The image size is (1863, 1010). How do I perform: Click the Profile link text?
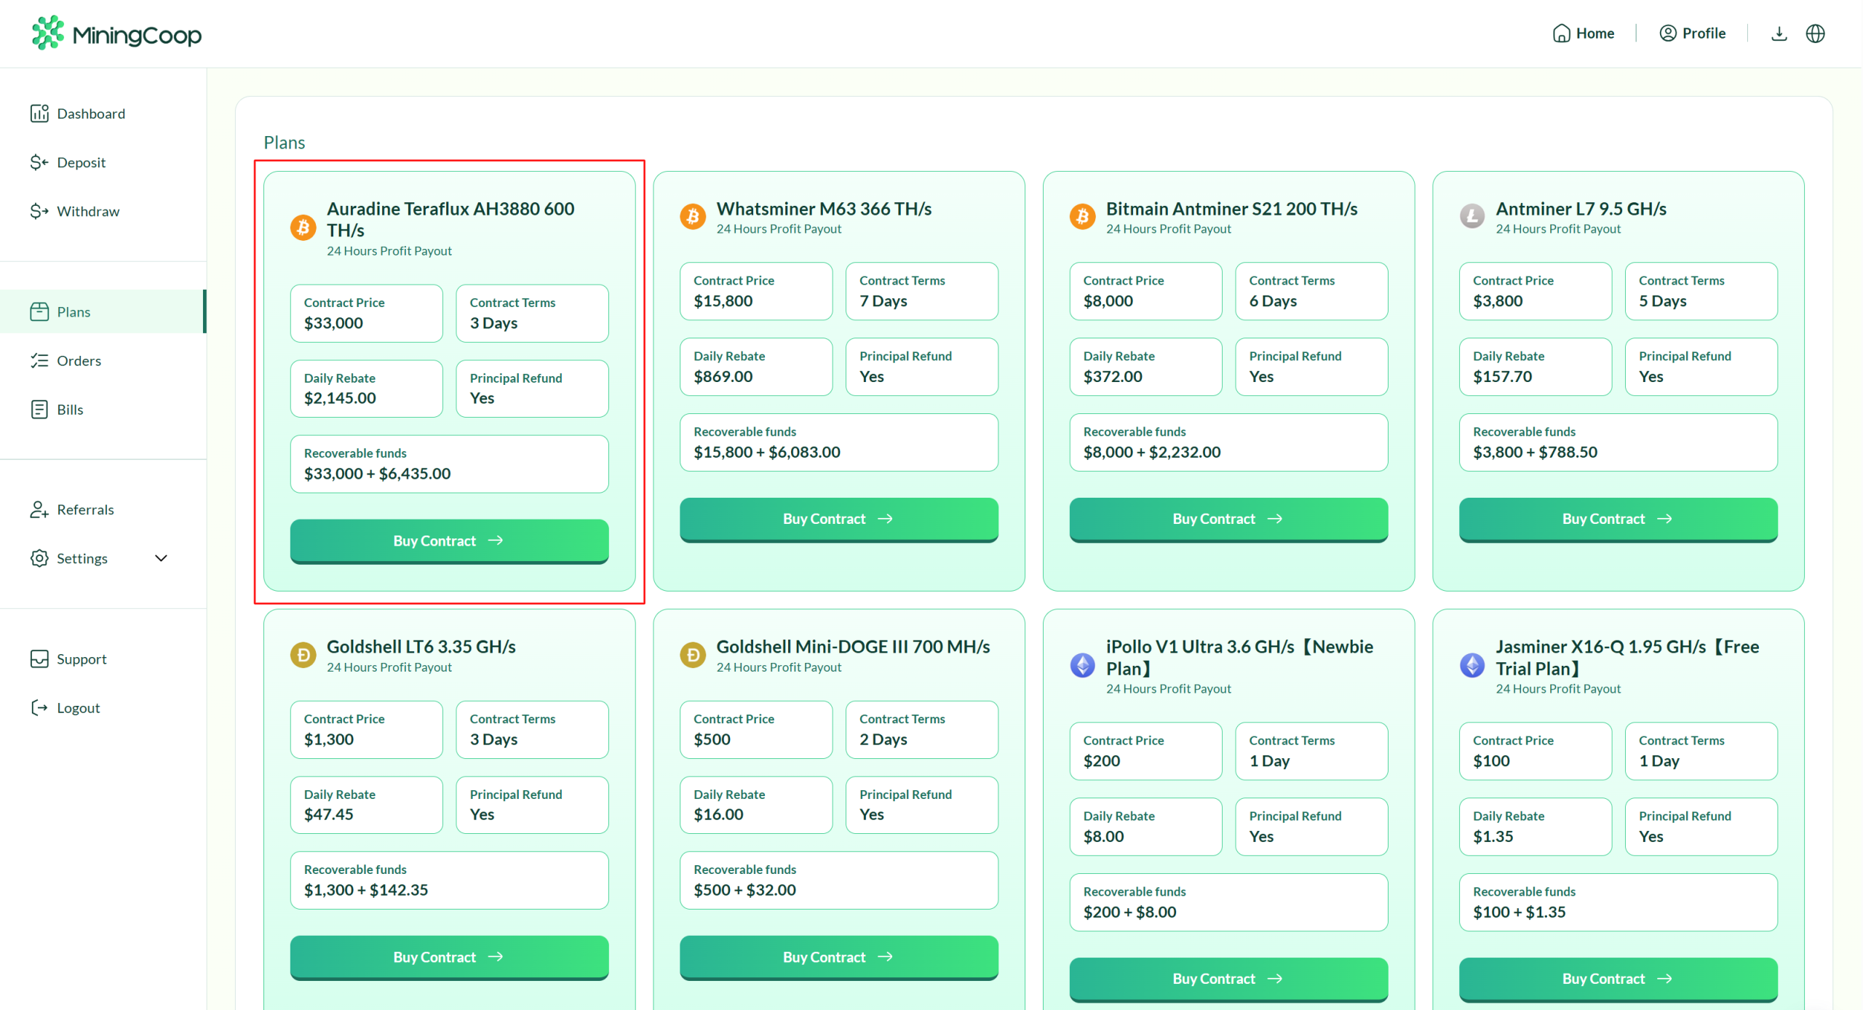[x=1704, y=33]
